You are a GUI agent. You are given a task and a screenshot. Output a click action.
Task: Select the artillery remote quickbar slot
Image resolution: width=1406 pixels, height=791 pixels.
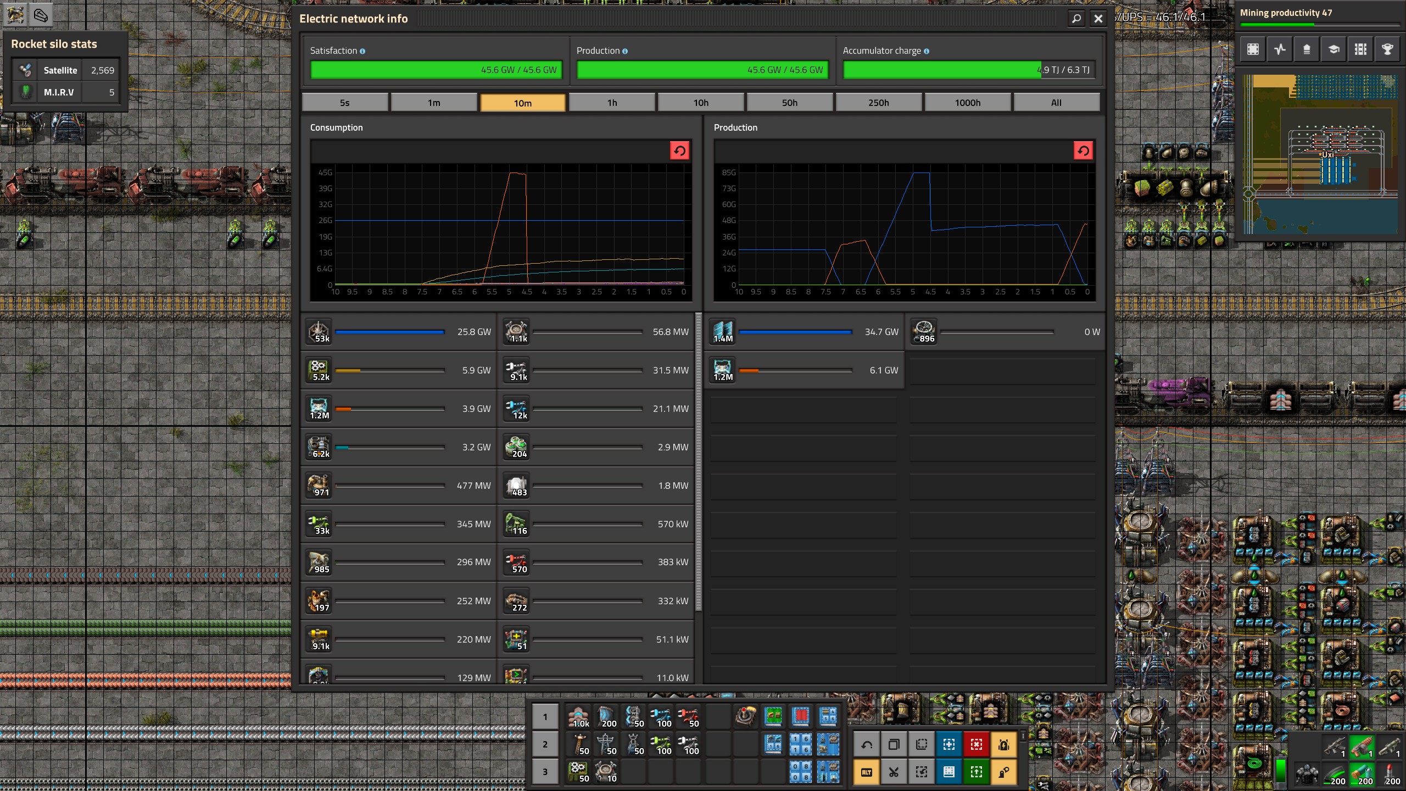tap(746, 716)
